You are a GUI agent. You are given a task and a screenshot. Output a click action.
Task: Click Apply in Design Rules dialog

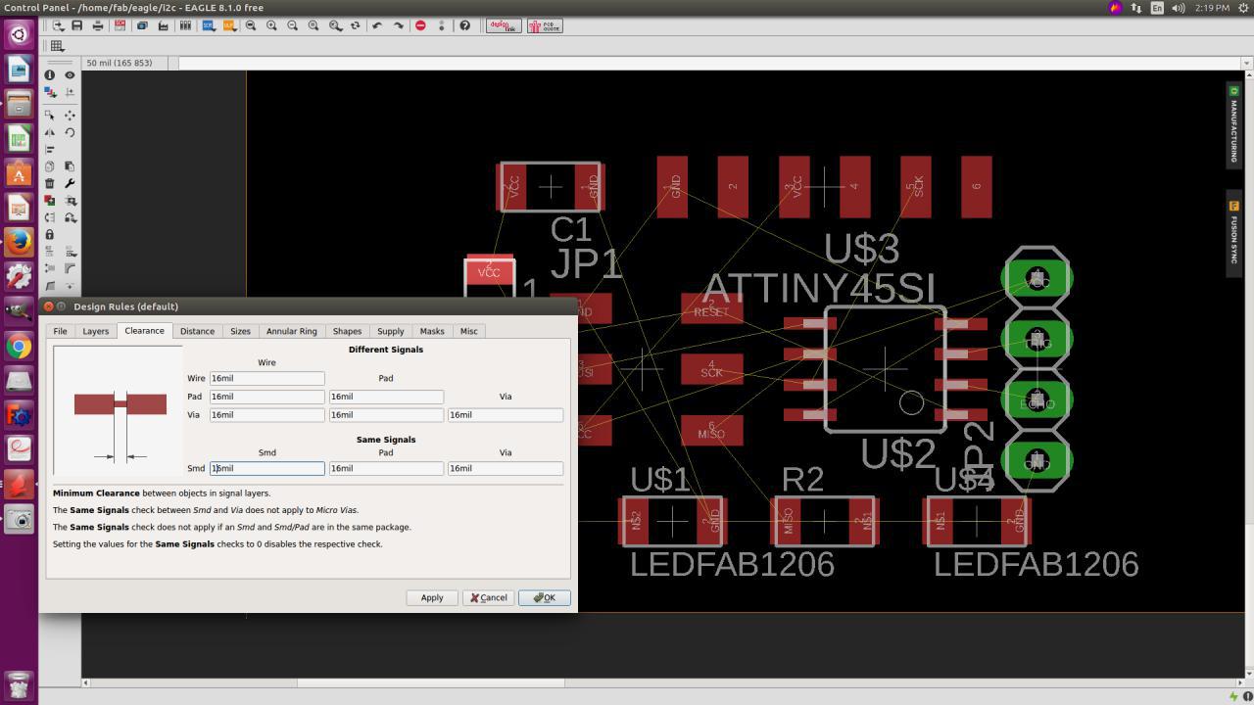(x=432, y=597)
